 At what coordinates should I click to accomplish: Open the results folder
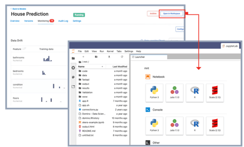coord(103,88)
